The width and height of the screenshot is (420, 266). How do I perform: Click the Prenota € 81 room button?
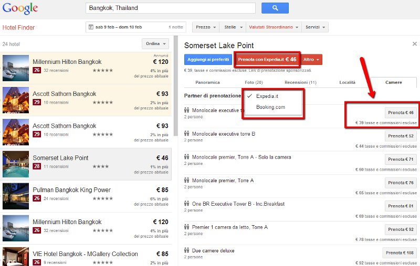(401, 206)
